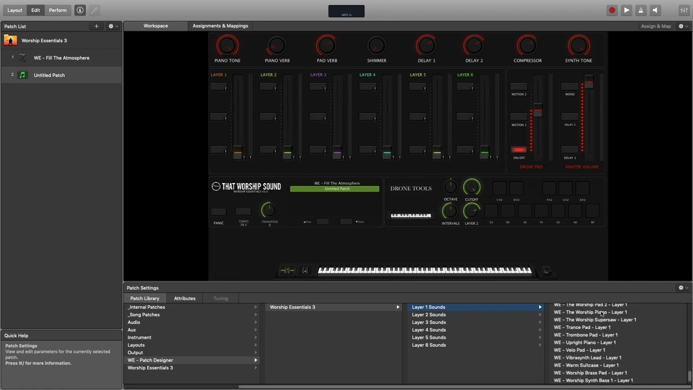The width and height of the screenshot is (693, 390).
Task: Add a new patch with plus button
Action: pos(96,26)
